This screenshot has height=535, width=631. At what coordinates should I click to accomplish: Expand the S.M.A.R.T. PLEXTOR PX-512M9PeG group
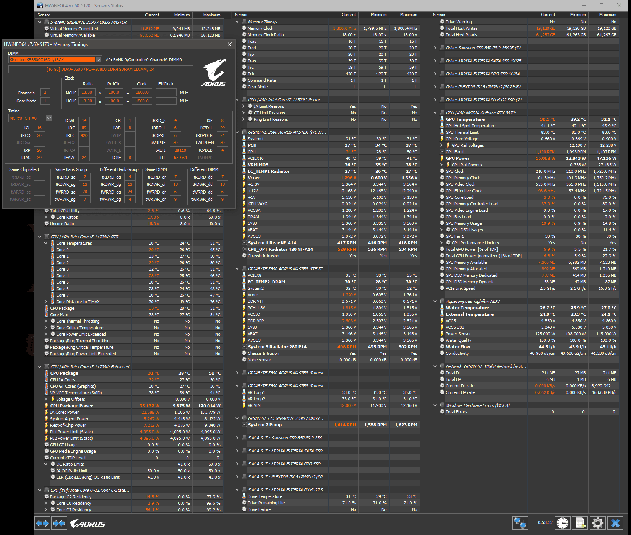click(x=237, y=477)
